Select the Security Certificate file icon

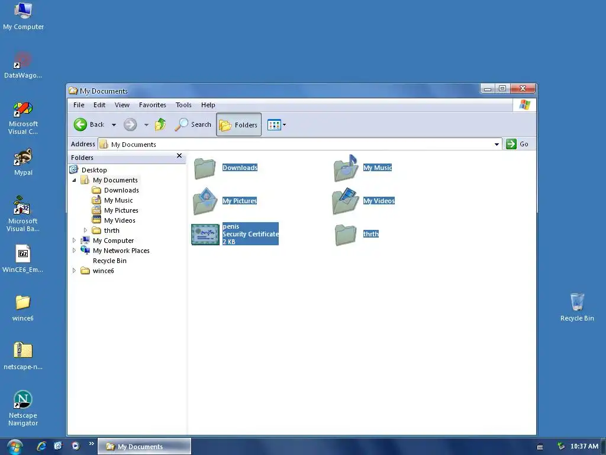[x=205, y=235]
